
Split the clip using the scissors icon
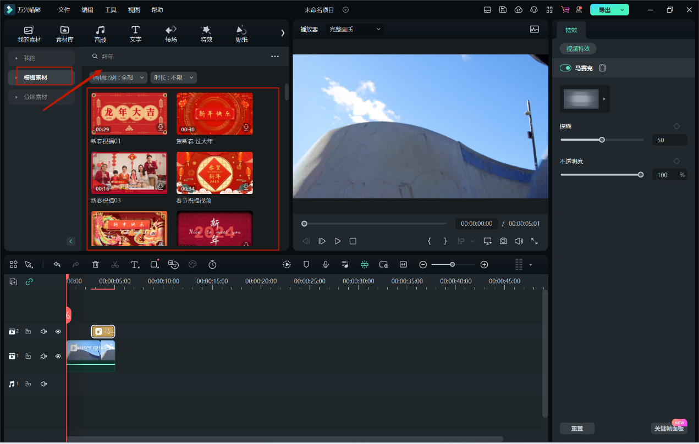click(115, 264)
